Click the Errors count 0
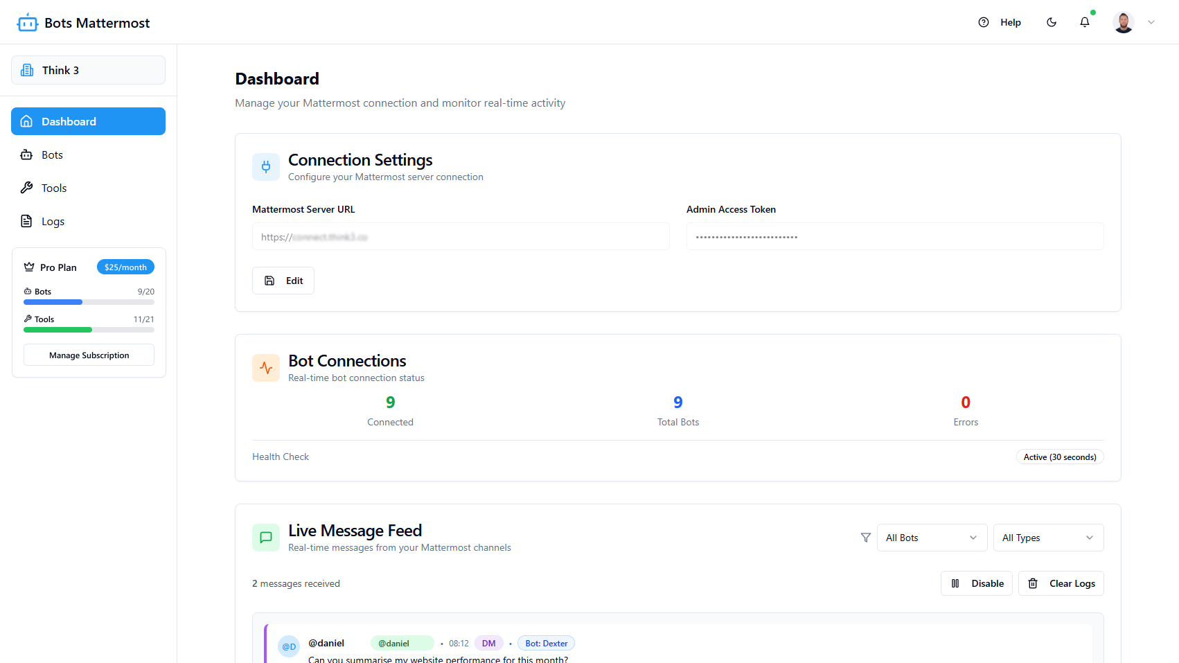 pyautogui.click(x=966, y=403)
